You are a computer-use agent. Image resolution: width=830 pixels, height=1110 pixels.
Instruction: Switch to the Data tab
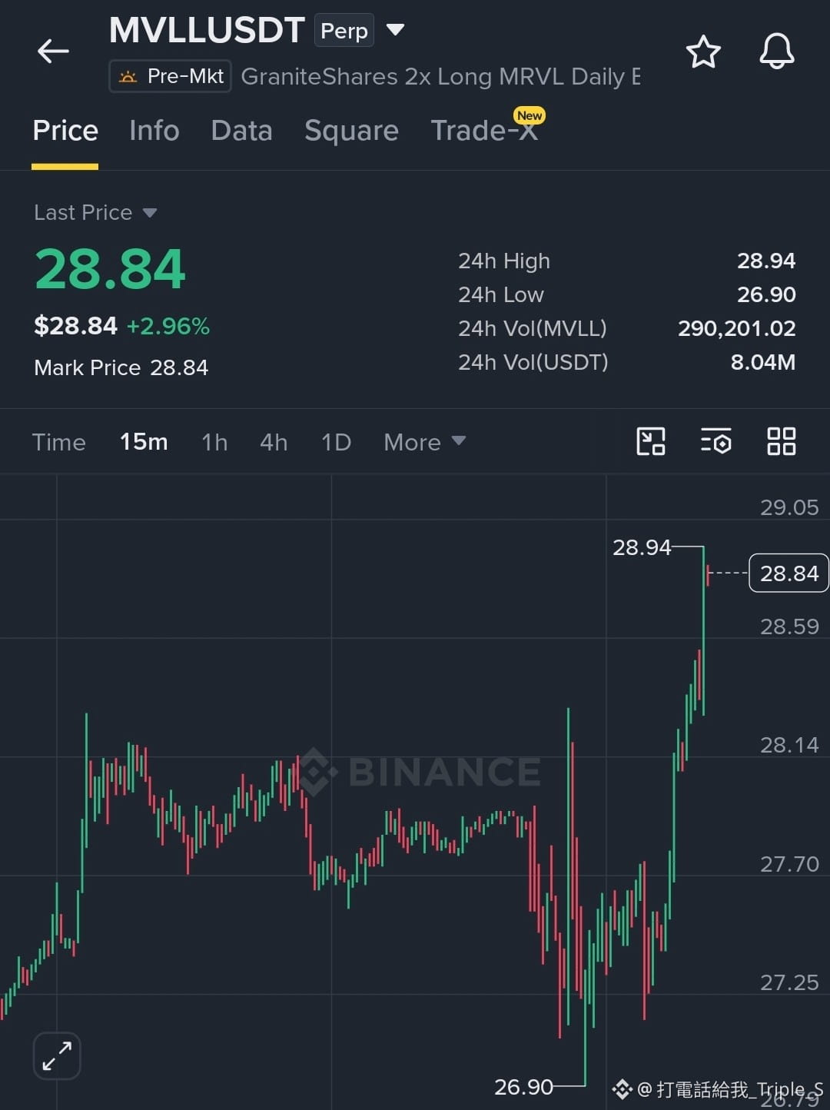coord(241,131)
